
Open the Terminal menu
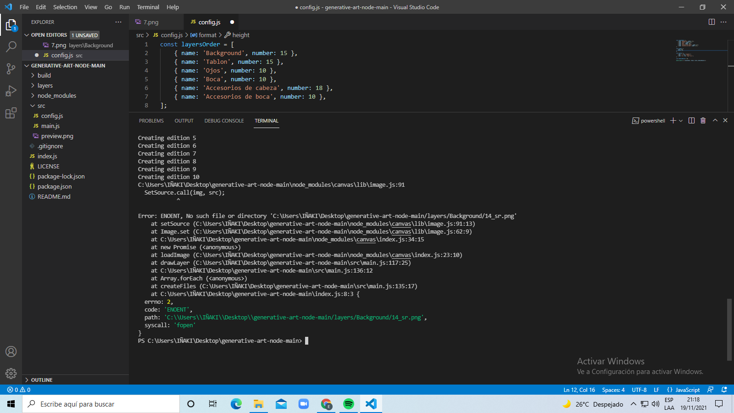click(x=148, y=7)
